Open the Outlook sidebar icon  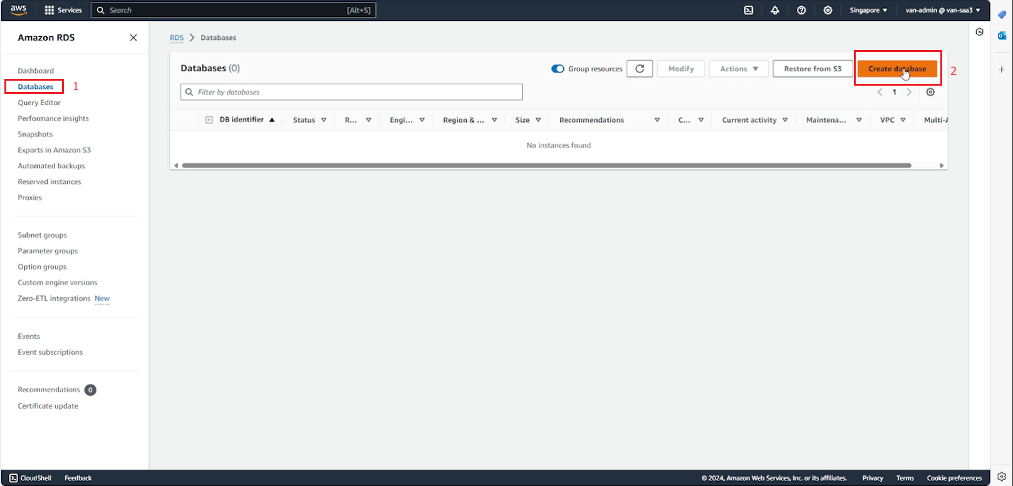[1002, 36]
